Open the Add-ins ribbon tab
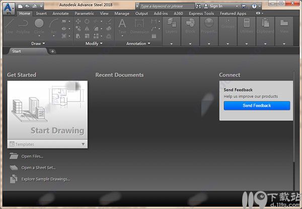 pos(161,14)
